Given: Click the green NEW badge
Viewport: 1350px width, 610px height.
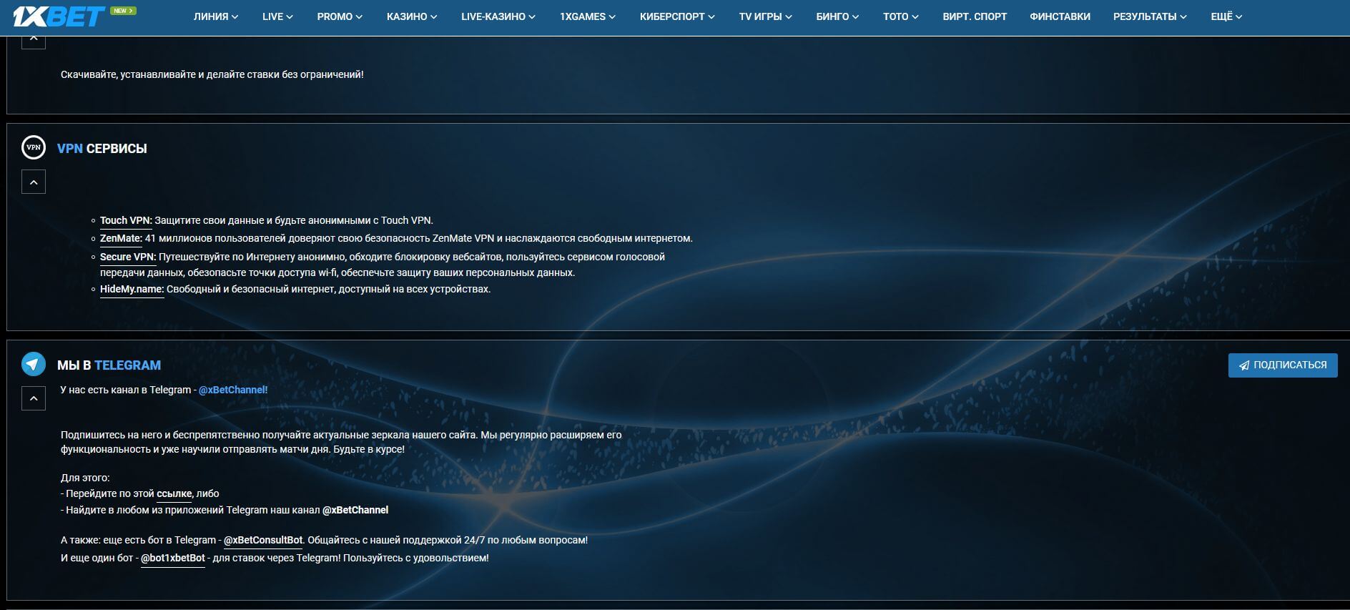Looking at the screenshot, I should (x=123, y=11).
